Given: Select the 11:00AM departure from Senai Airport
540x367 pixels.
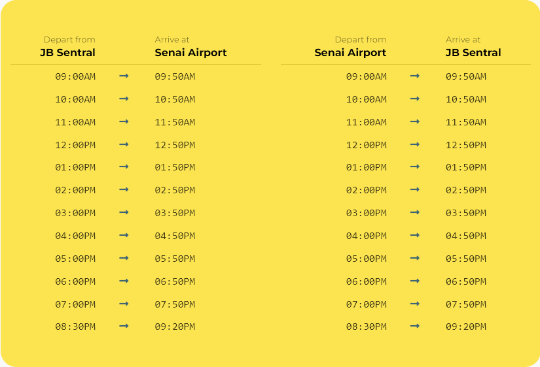Looking at the screenshot, I should pyautogui.click(x=367, y=122).
